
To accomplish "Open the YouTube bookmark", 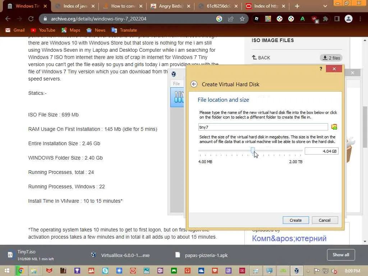I will 43,30.
